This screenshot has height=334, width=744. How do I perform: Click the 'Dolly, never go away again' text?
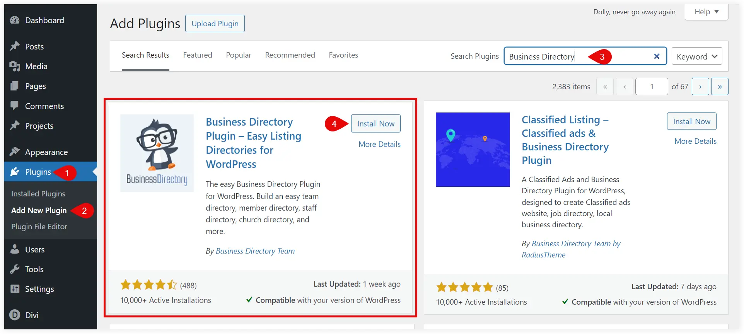(634, 12)
